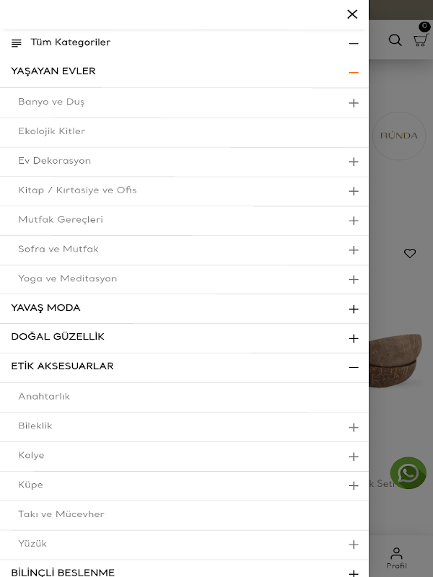This screenshot has width=433, height=577.
Task: Open WhatsApp chat bubble icon
Action: 408,473
